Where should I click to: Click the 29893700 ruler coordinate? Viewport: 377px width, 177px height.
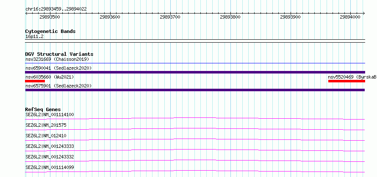pyautogui.click(x=170, y=17)
